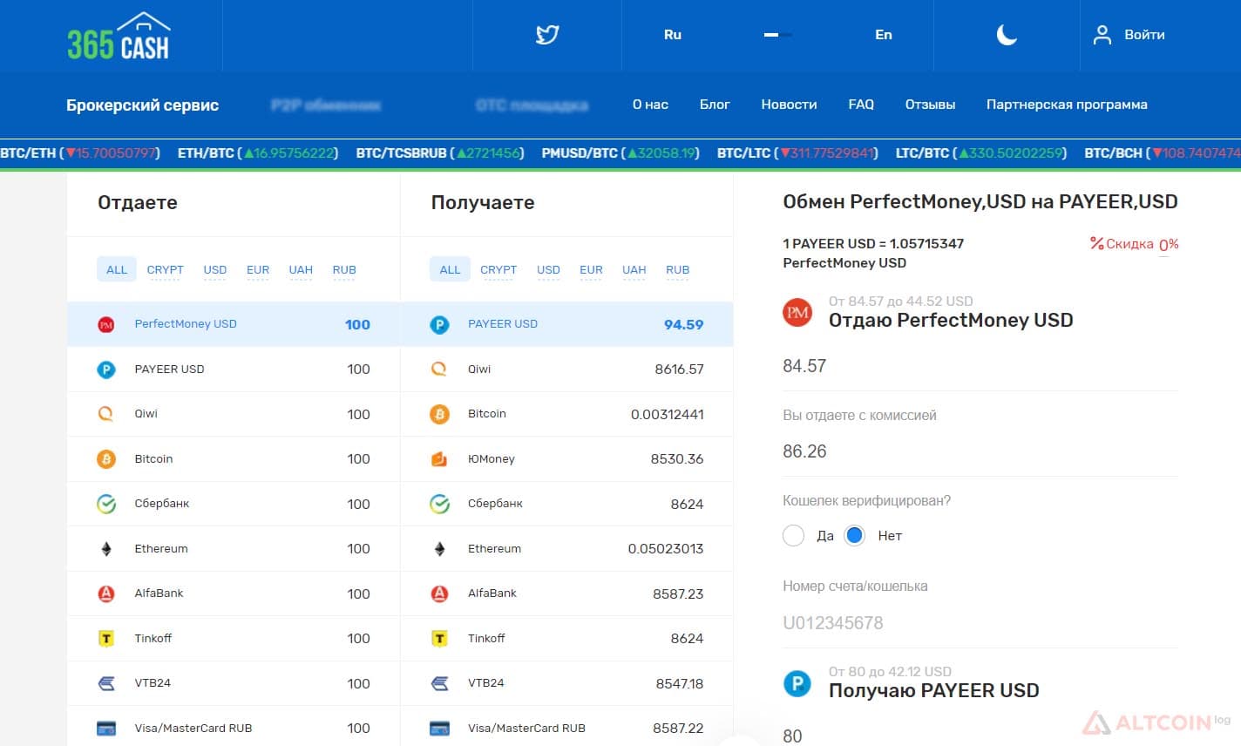Choose Ethereum icon in the Получаете list
This screenshot has height=746, width=1241.
[x=440, y=549]
